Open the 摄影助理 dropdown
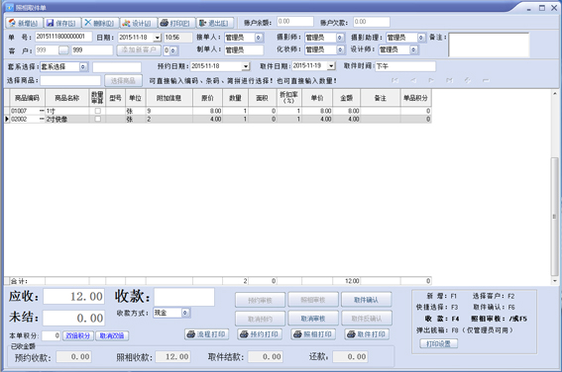 coord(421,38)
